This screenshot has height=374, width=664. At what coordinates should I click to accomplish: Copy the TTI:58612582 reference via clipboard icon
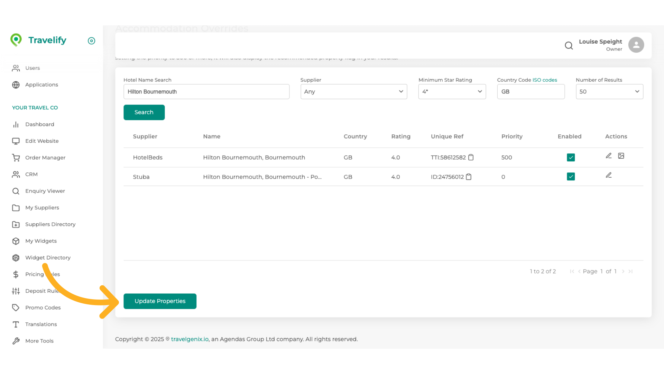tap(471, 157)
